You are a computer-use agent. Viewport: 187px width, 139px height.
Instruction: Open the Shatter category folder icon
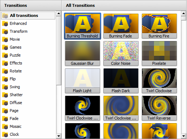tap(5, 95)
